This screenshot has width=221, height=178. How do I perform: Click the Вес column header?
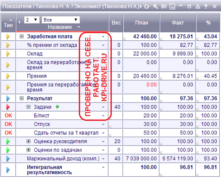point(116,23)
